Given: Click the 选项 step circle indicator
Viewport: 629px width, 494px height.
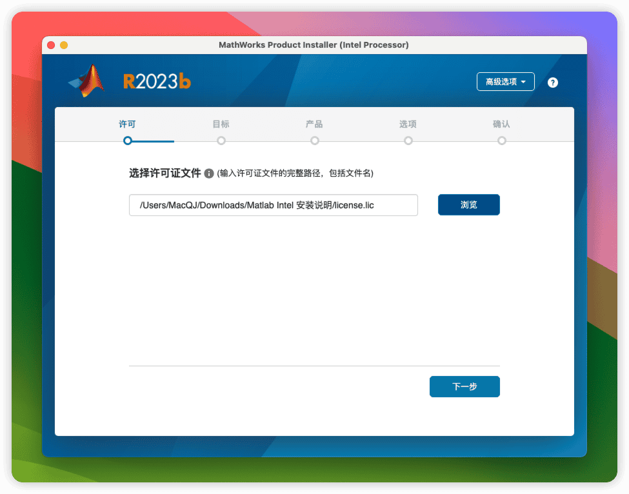Looking at the screenshot, I should tap(408, 140).
